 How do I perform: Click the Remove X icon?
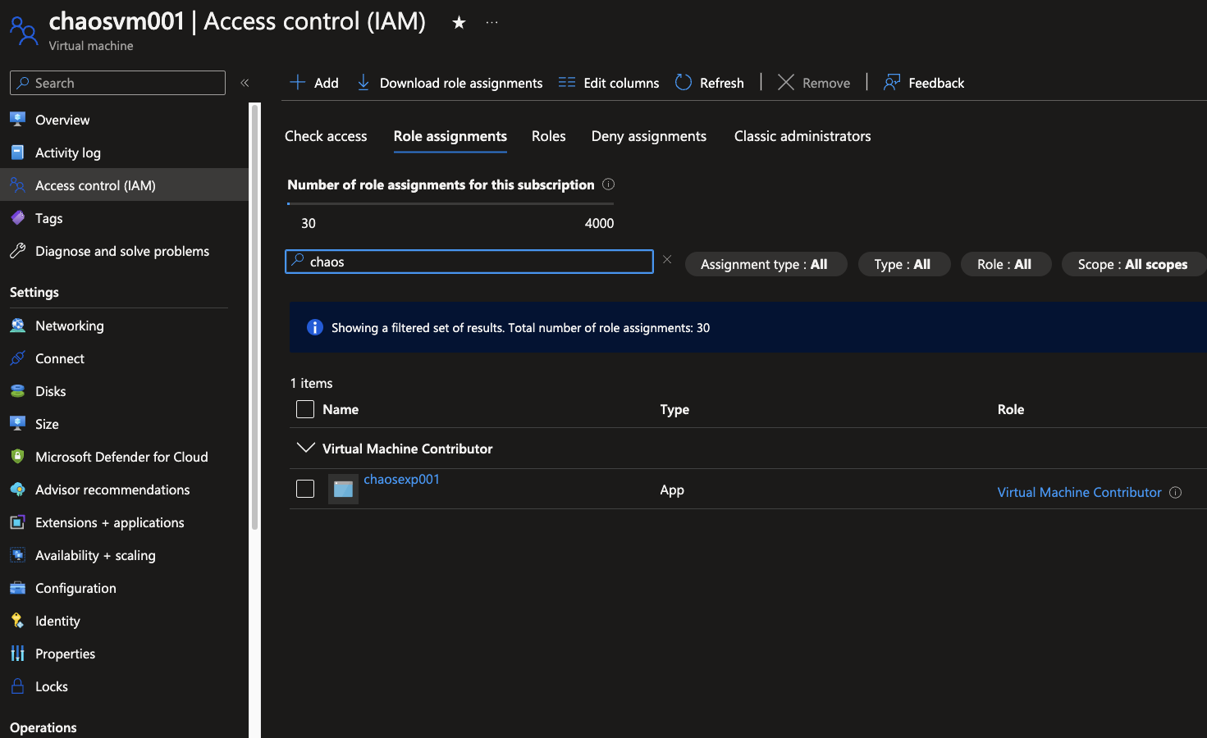pyautogui.click(x=786, y=83)
